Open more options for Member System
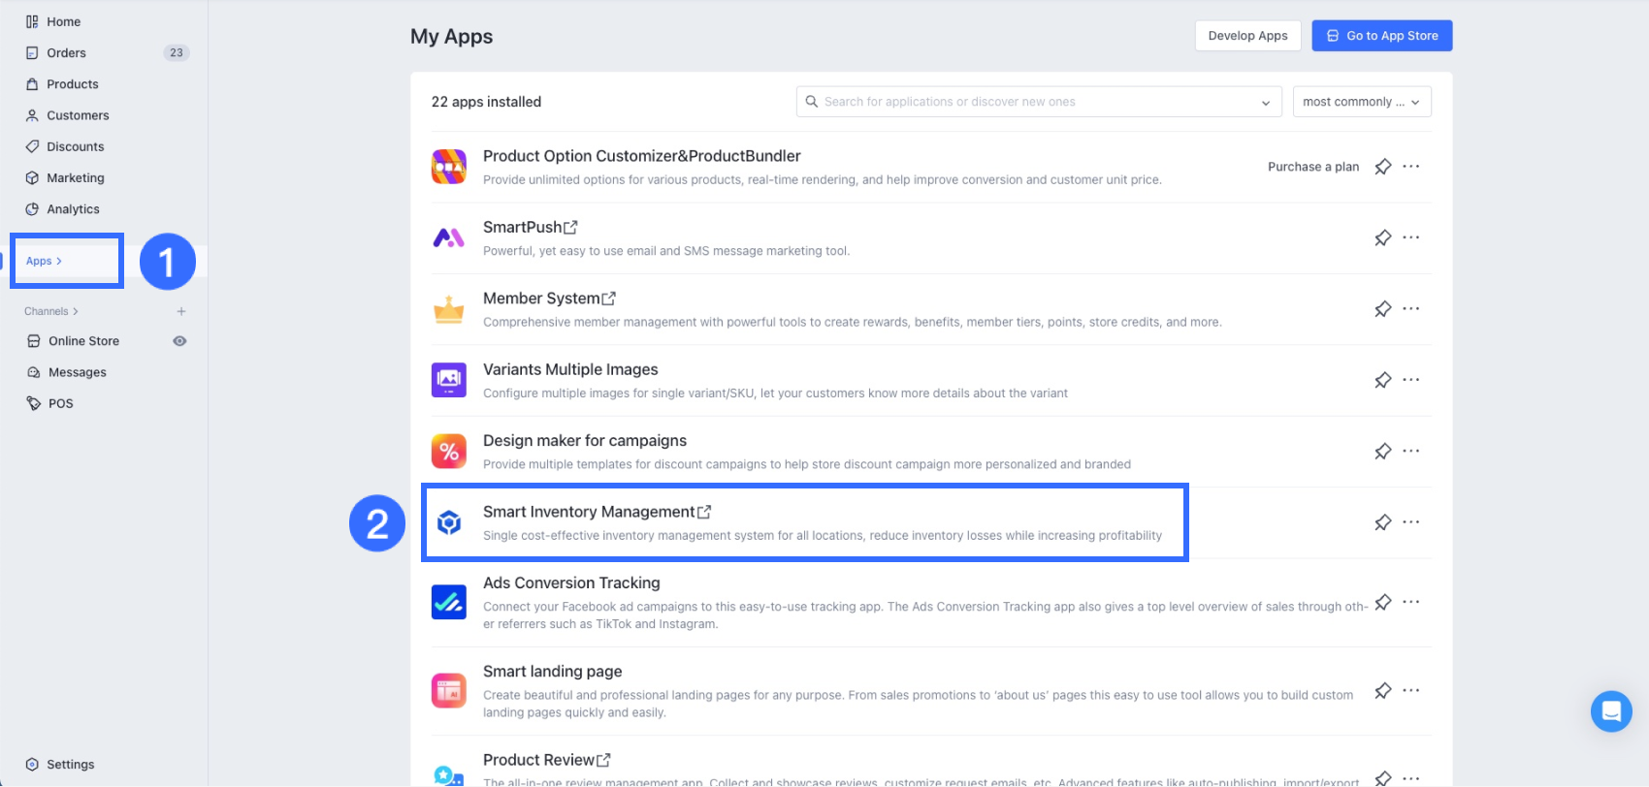The image size is (1649, 787). (x=1411, y=309)
